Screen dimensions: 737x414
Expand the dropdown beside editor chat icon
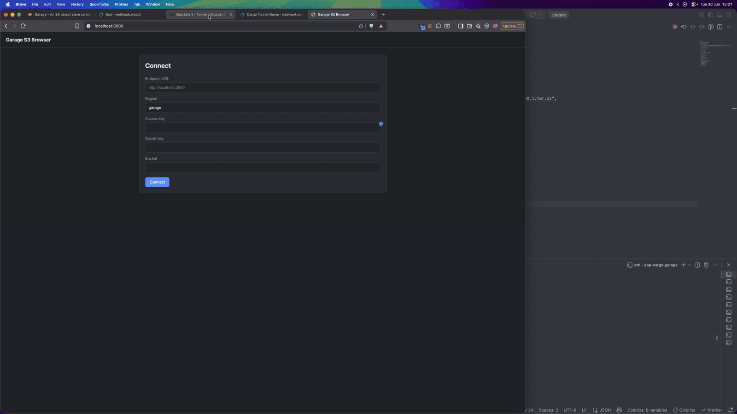coord(541,15)
